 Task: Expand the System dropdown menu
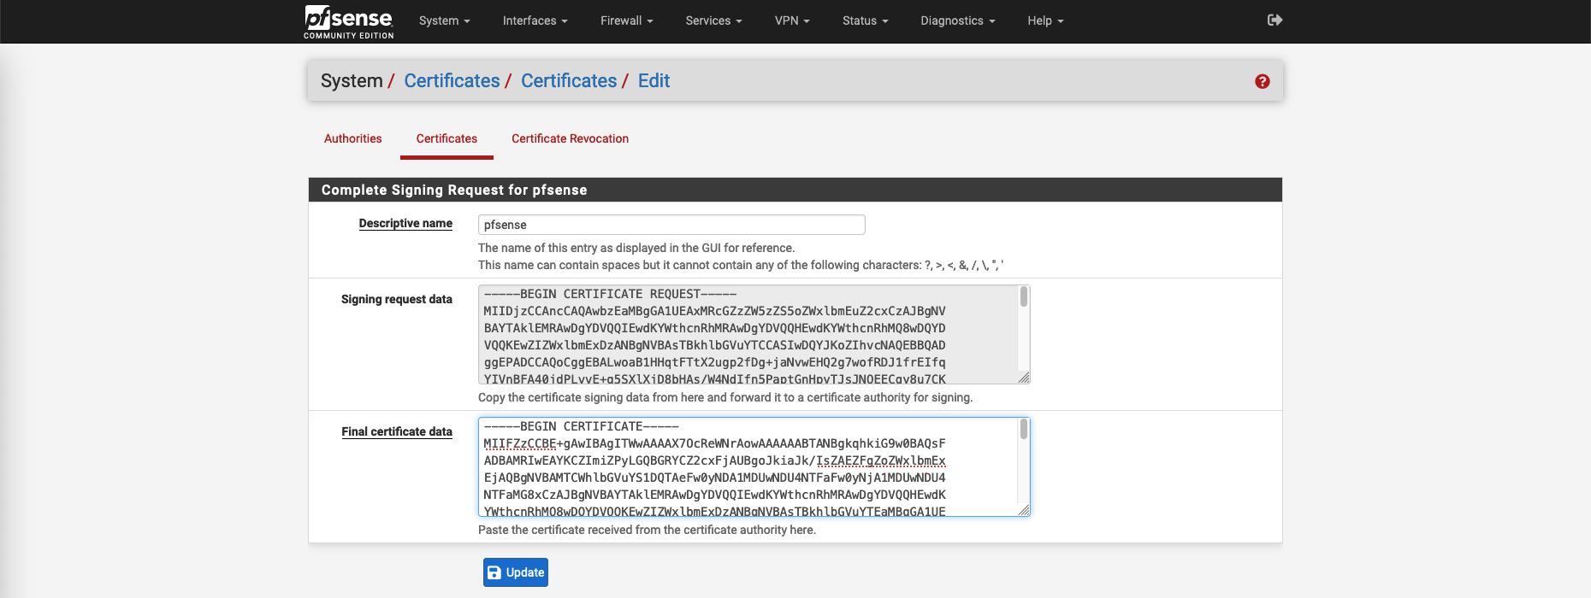(444, 21)
